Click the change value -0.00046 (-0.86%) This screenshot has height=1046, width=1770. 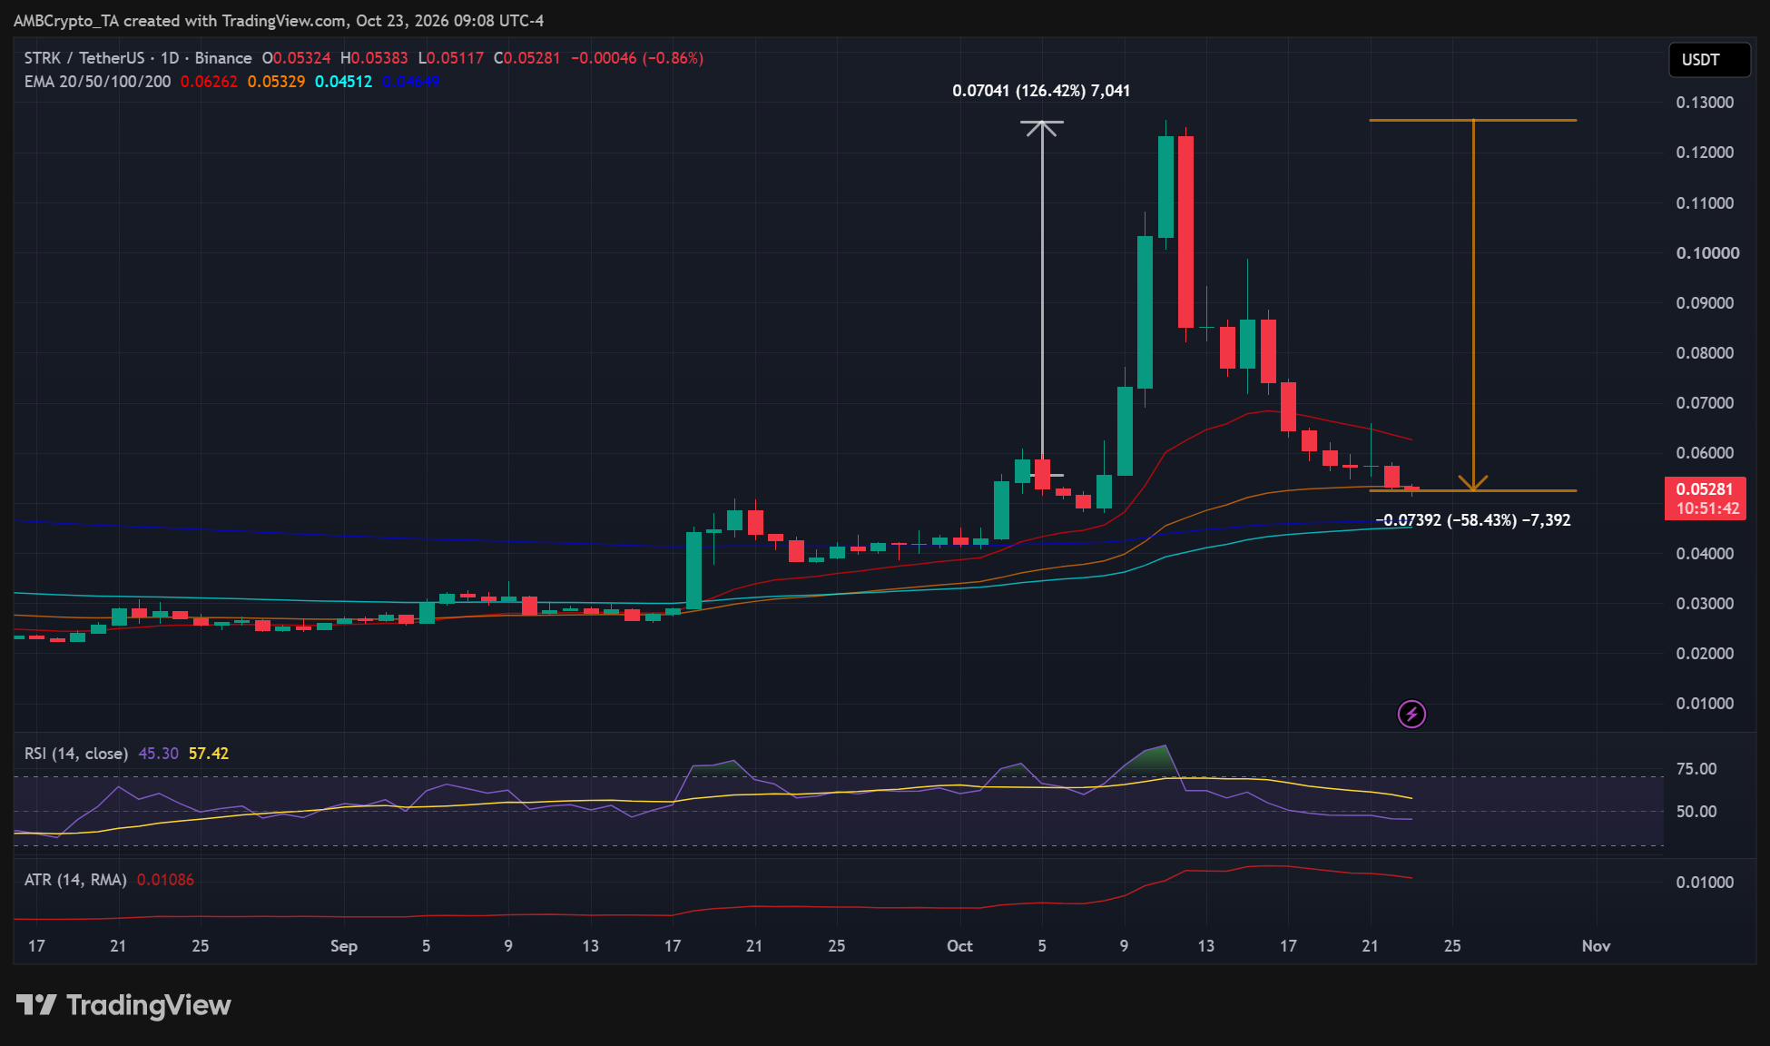pos(637,58)
